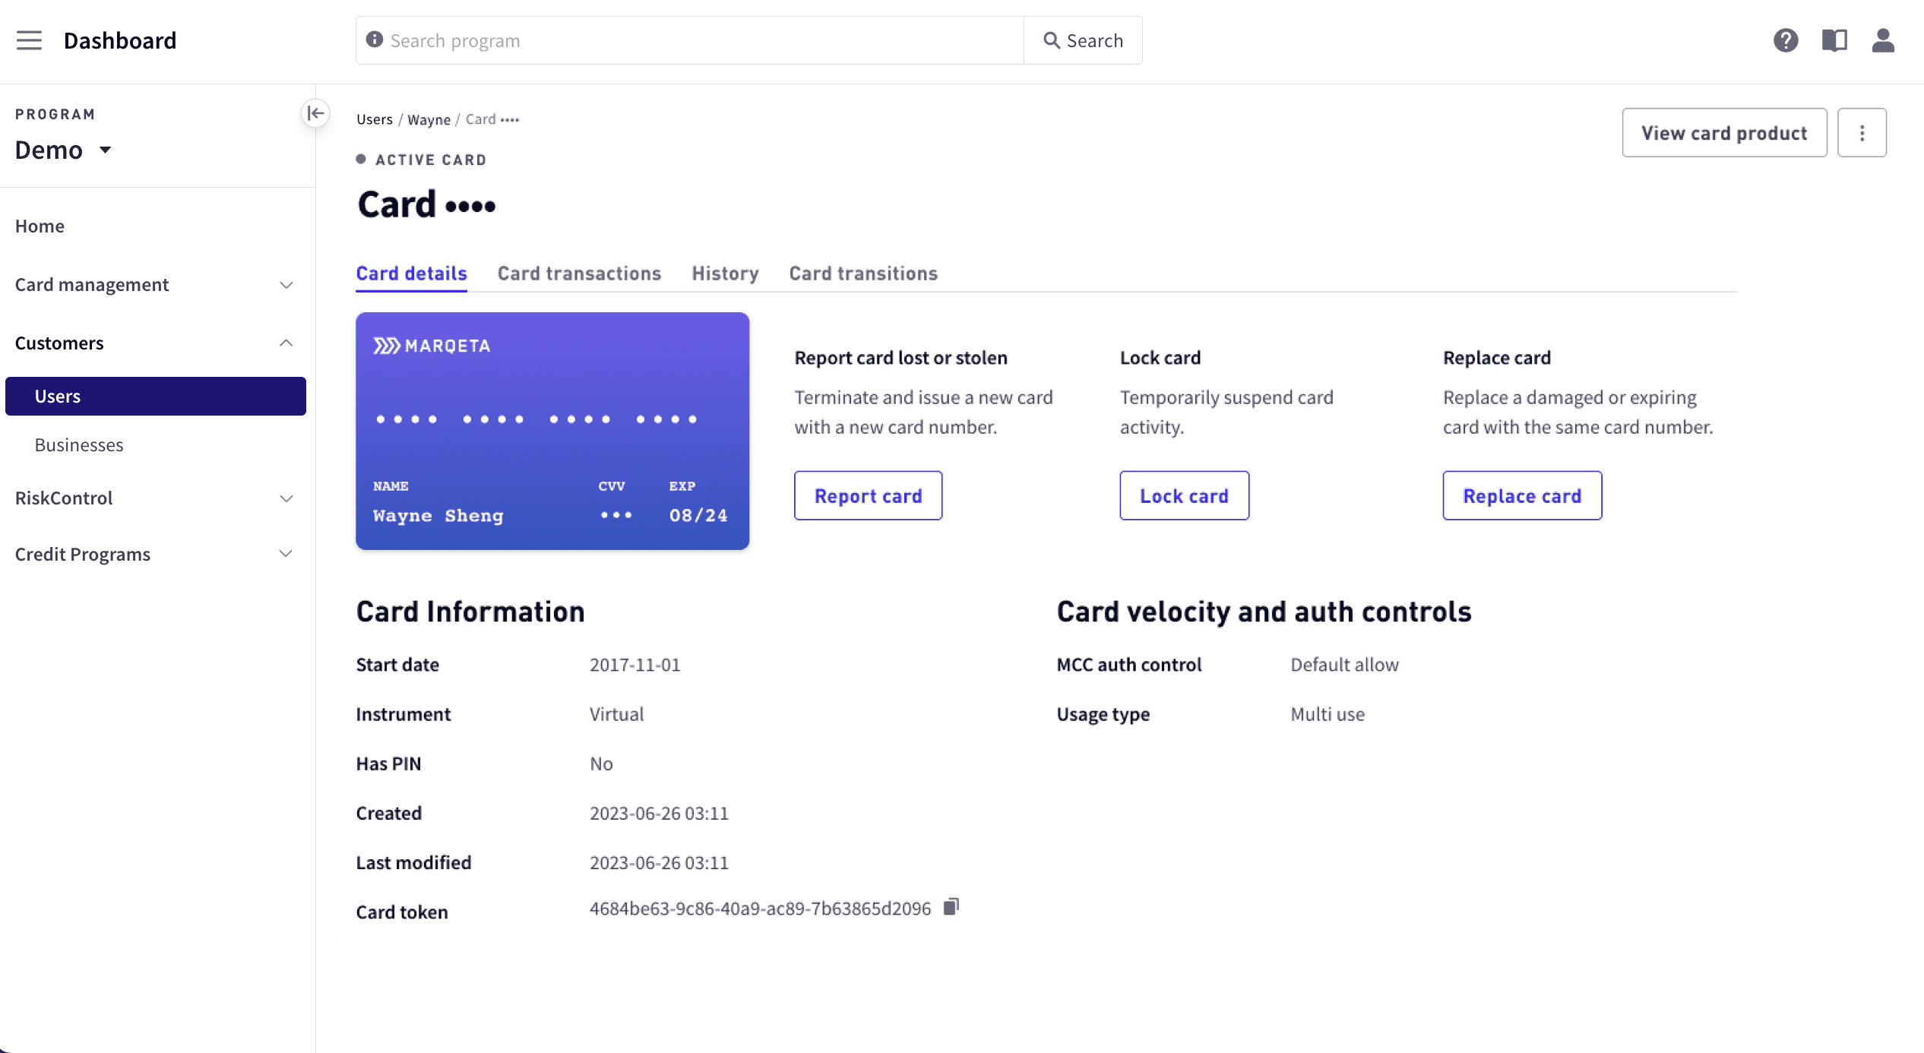Screen dimensions: 1924x1053
Task: Click the Lock card button
Action: point(1183,496)
